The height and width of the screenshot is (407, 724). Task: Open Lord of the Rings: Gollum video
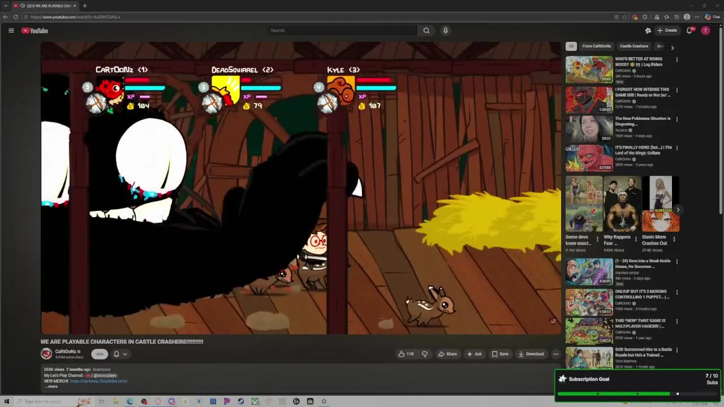point(589,158)
